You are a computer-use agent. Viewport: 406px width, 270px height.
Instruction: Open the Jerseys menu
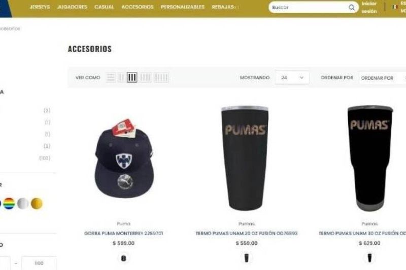point(40,7)
